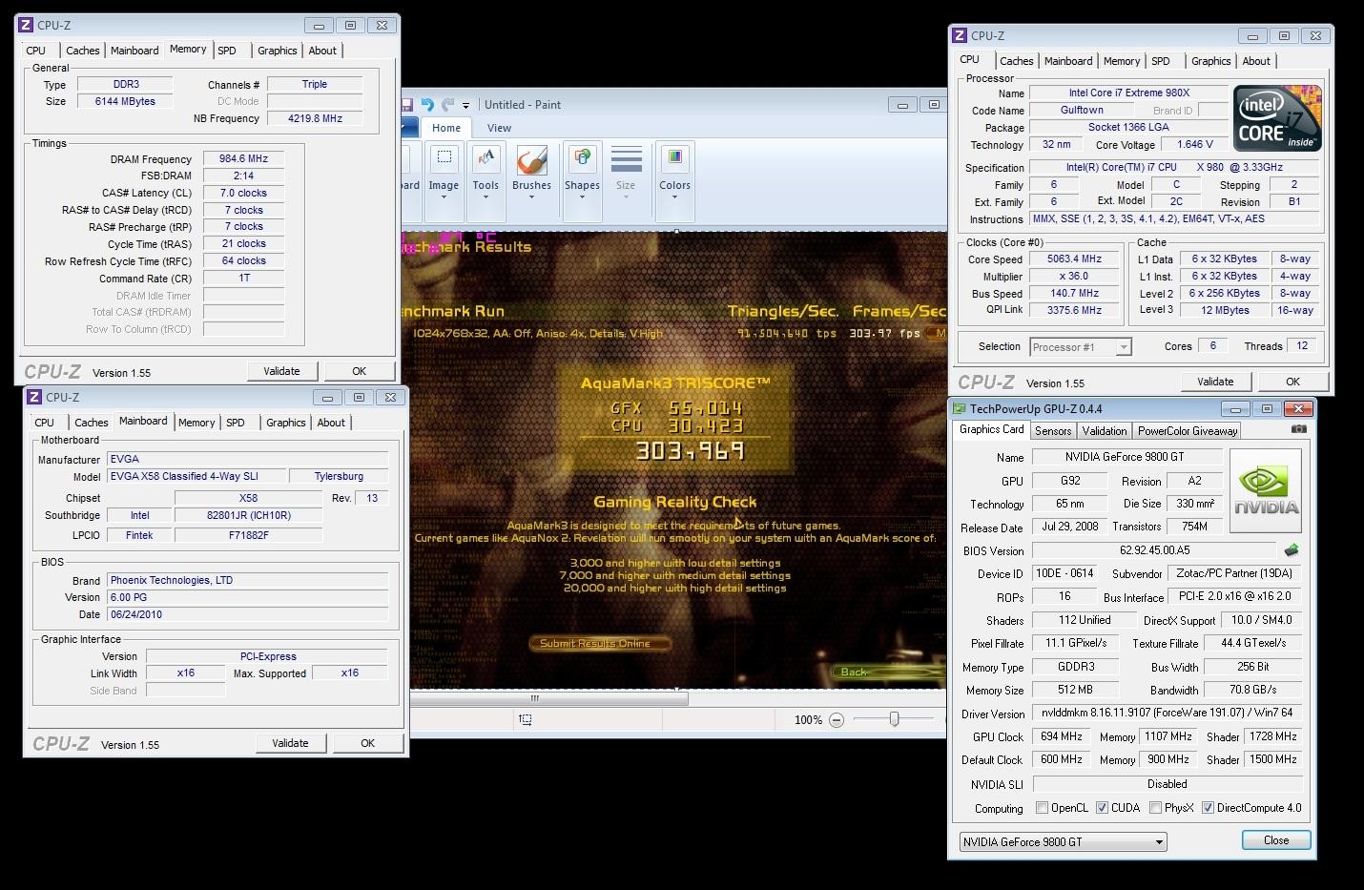Click the Core Voltage value 1.646 V
The width and height of the screenshot is (1364, 890).
click(x=1195, y=145)
